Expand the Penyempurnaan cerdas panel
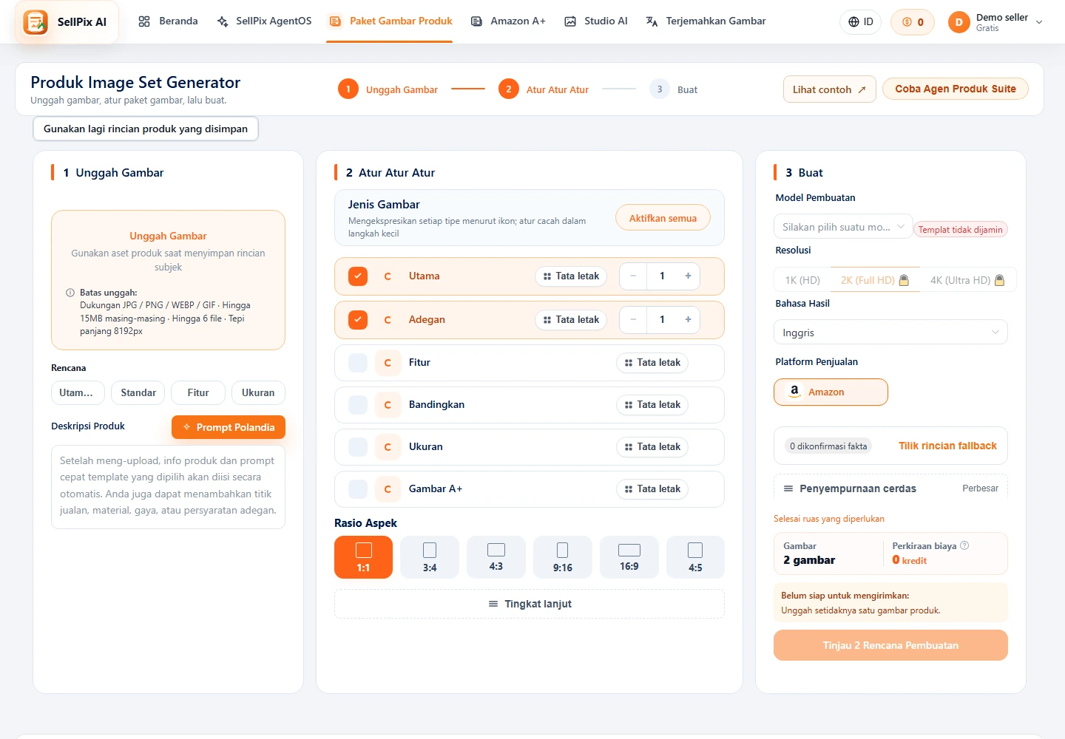The width and height of the screenshot is (1065, 739). (x=890, y=488)
